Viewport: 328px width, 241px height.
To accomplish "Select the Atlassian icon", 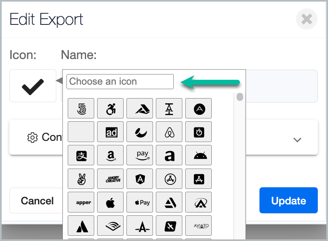I will 81,226.
